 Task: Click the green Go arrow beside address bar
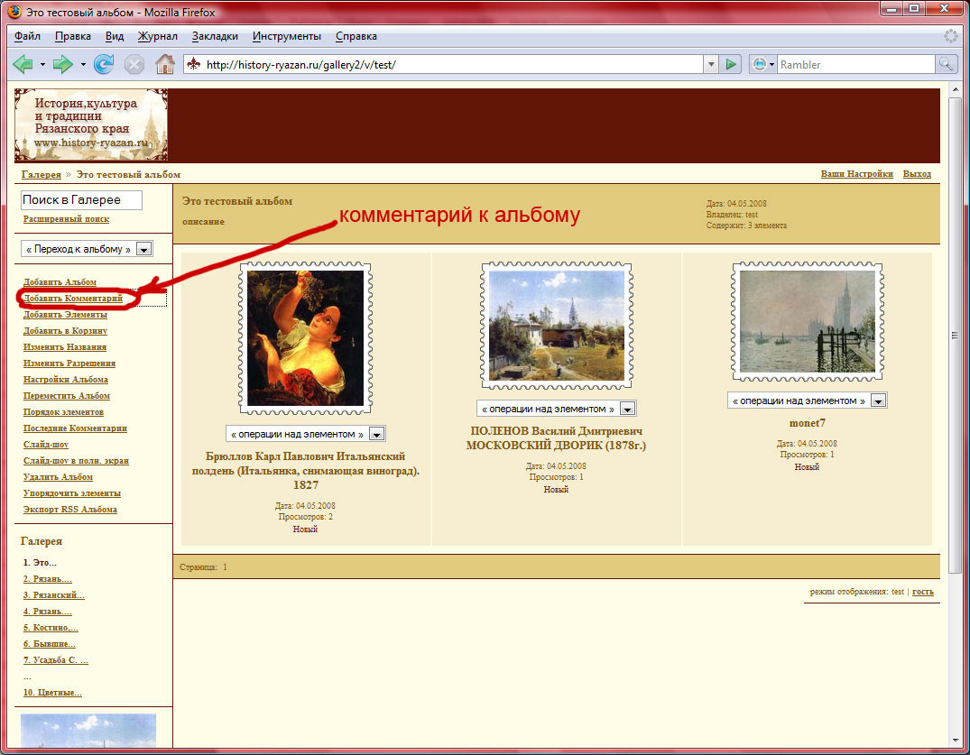click(731, 64)
